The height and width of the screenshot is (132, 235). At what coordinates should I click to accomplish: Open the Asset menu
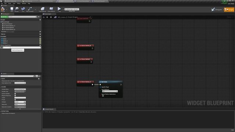click(x=10, y=3)
